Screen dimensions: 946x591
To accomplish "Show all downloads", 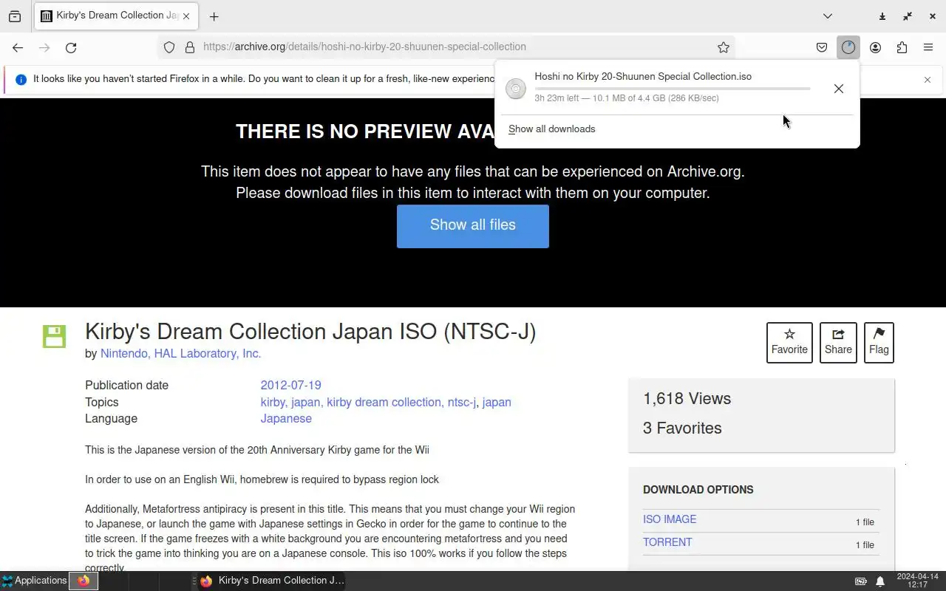I will [x=551, y=129].
